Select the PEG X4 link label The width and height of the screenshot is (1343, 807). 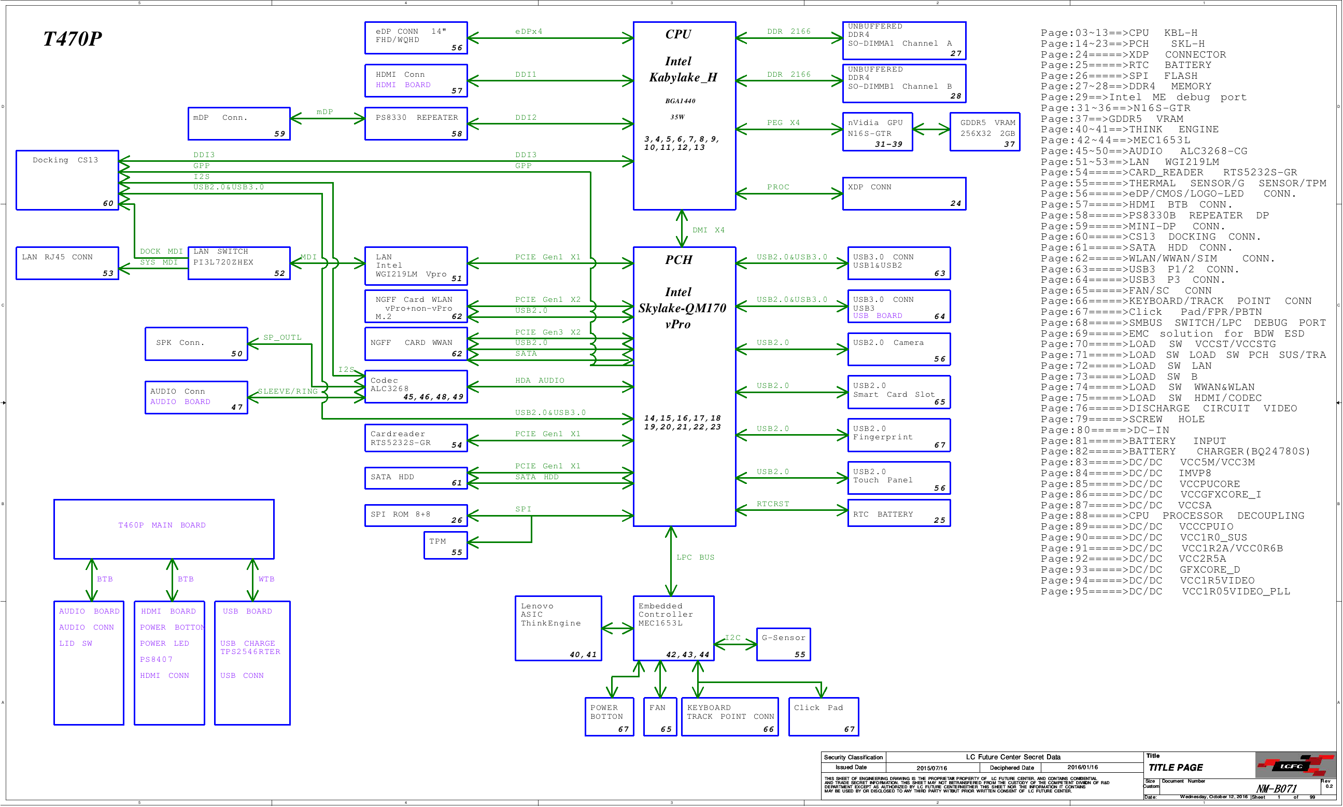(x=783, y=123)
